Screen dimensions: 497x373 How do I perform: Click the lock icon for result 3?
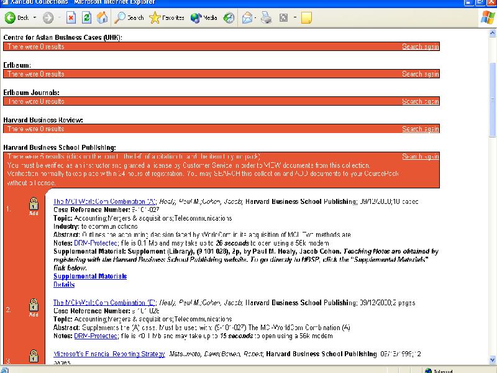34,356
